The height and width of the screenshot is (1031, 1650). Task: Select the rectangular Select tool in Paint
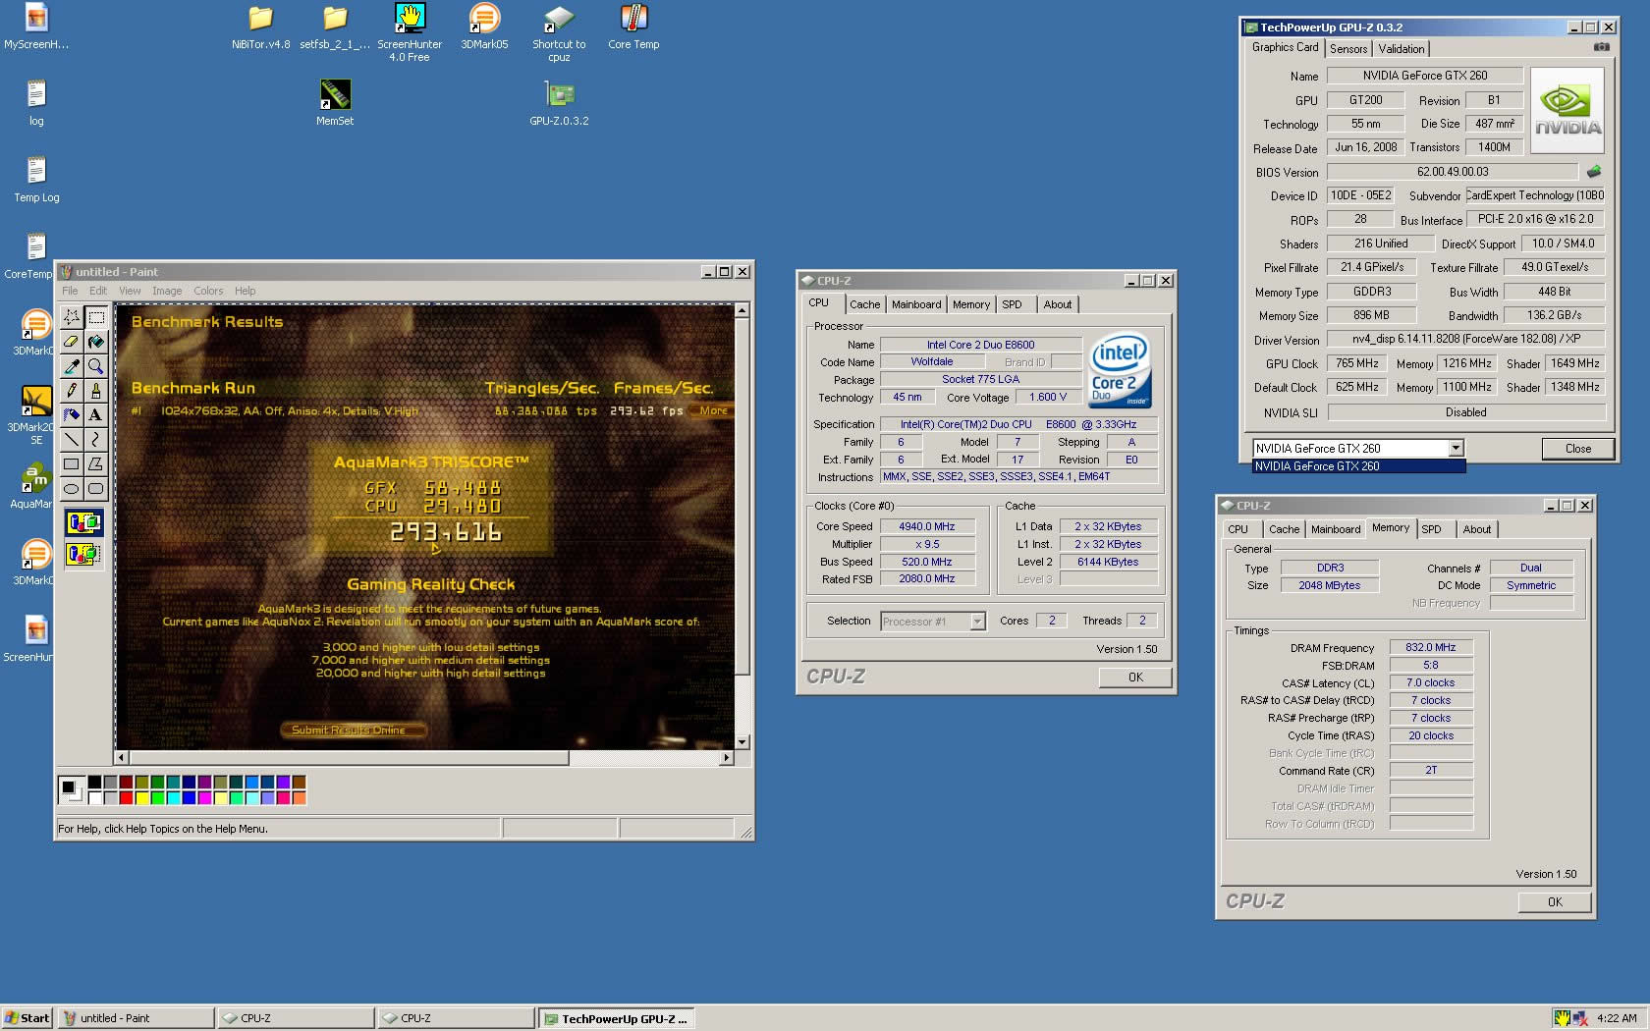(96, 317)
